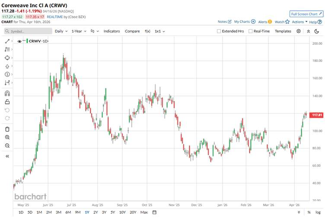Toggle CRWV series visibility eye icon

coord(19,41)
